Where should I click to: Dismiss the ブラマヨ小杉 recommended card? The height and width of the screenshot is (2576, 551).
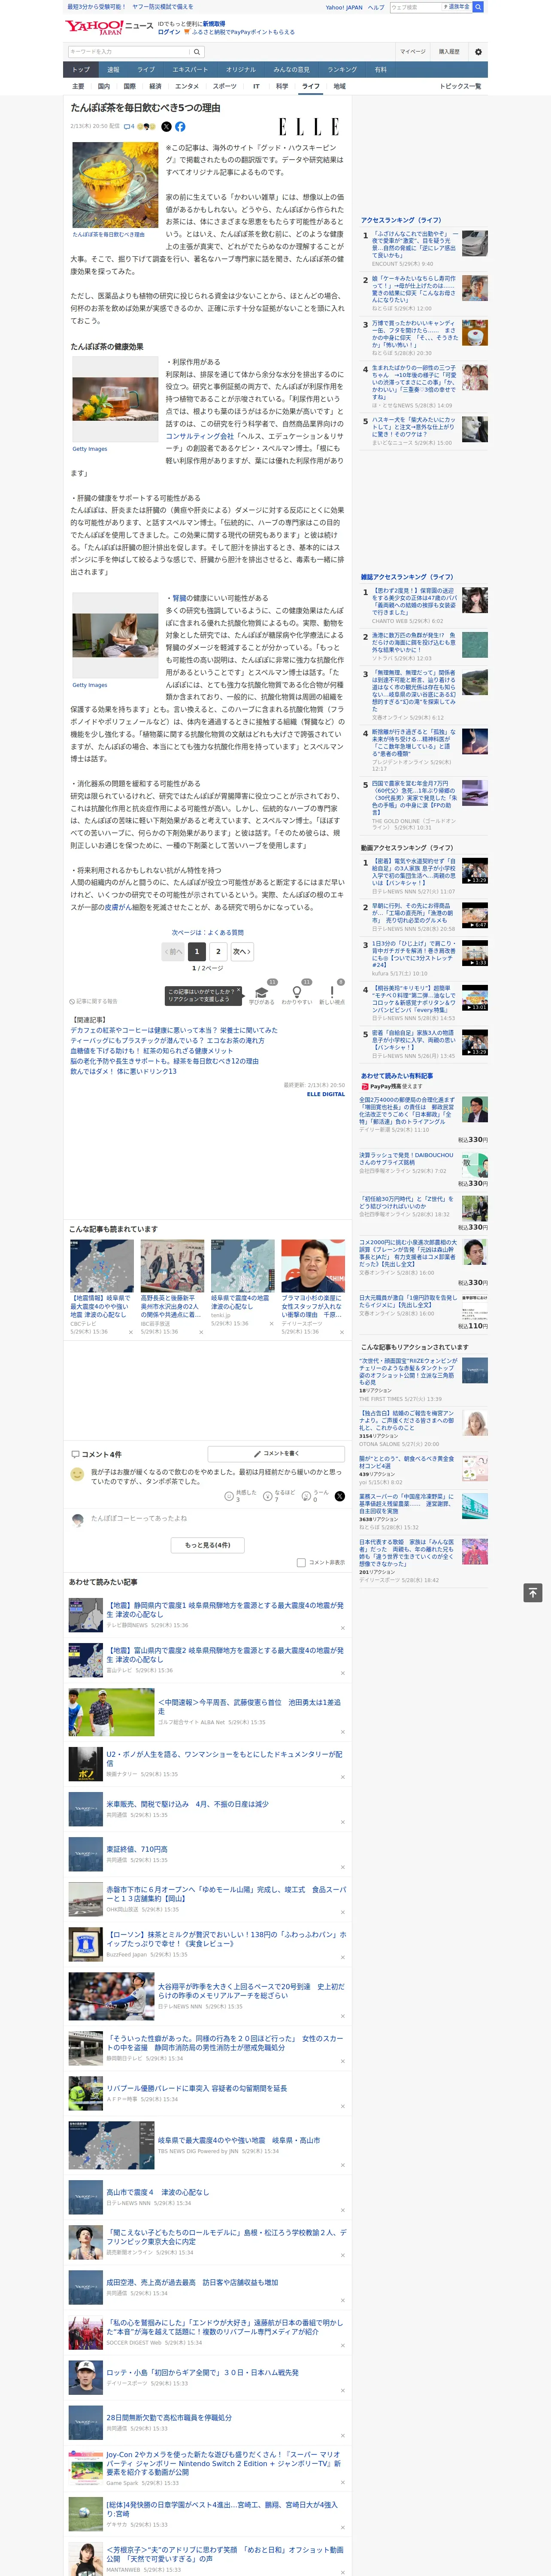point(342,1332)
